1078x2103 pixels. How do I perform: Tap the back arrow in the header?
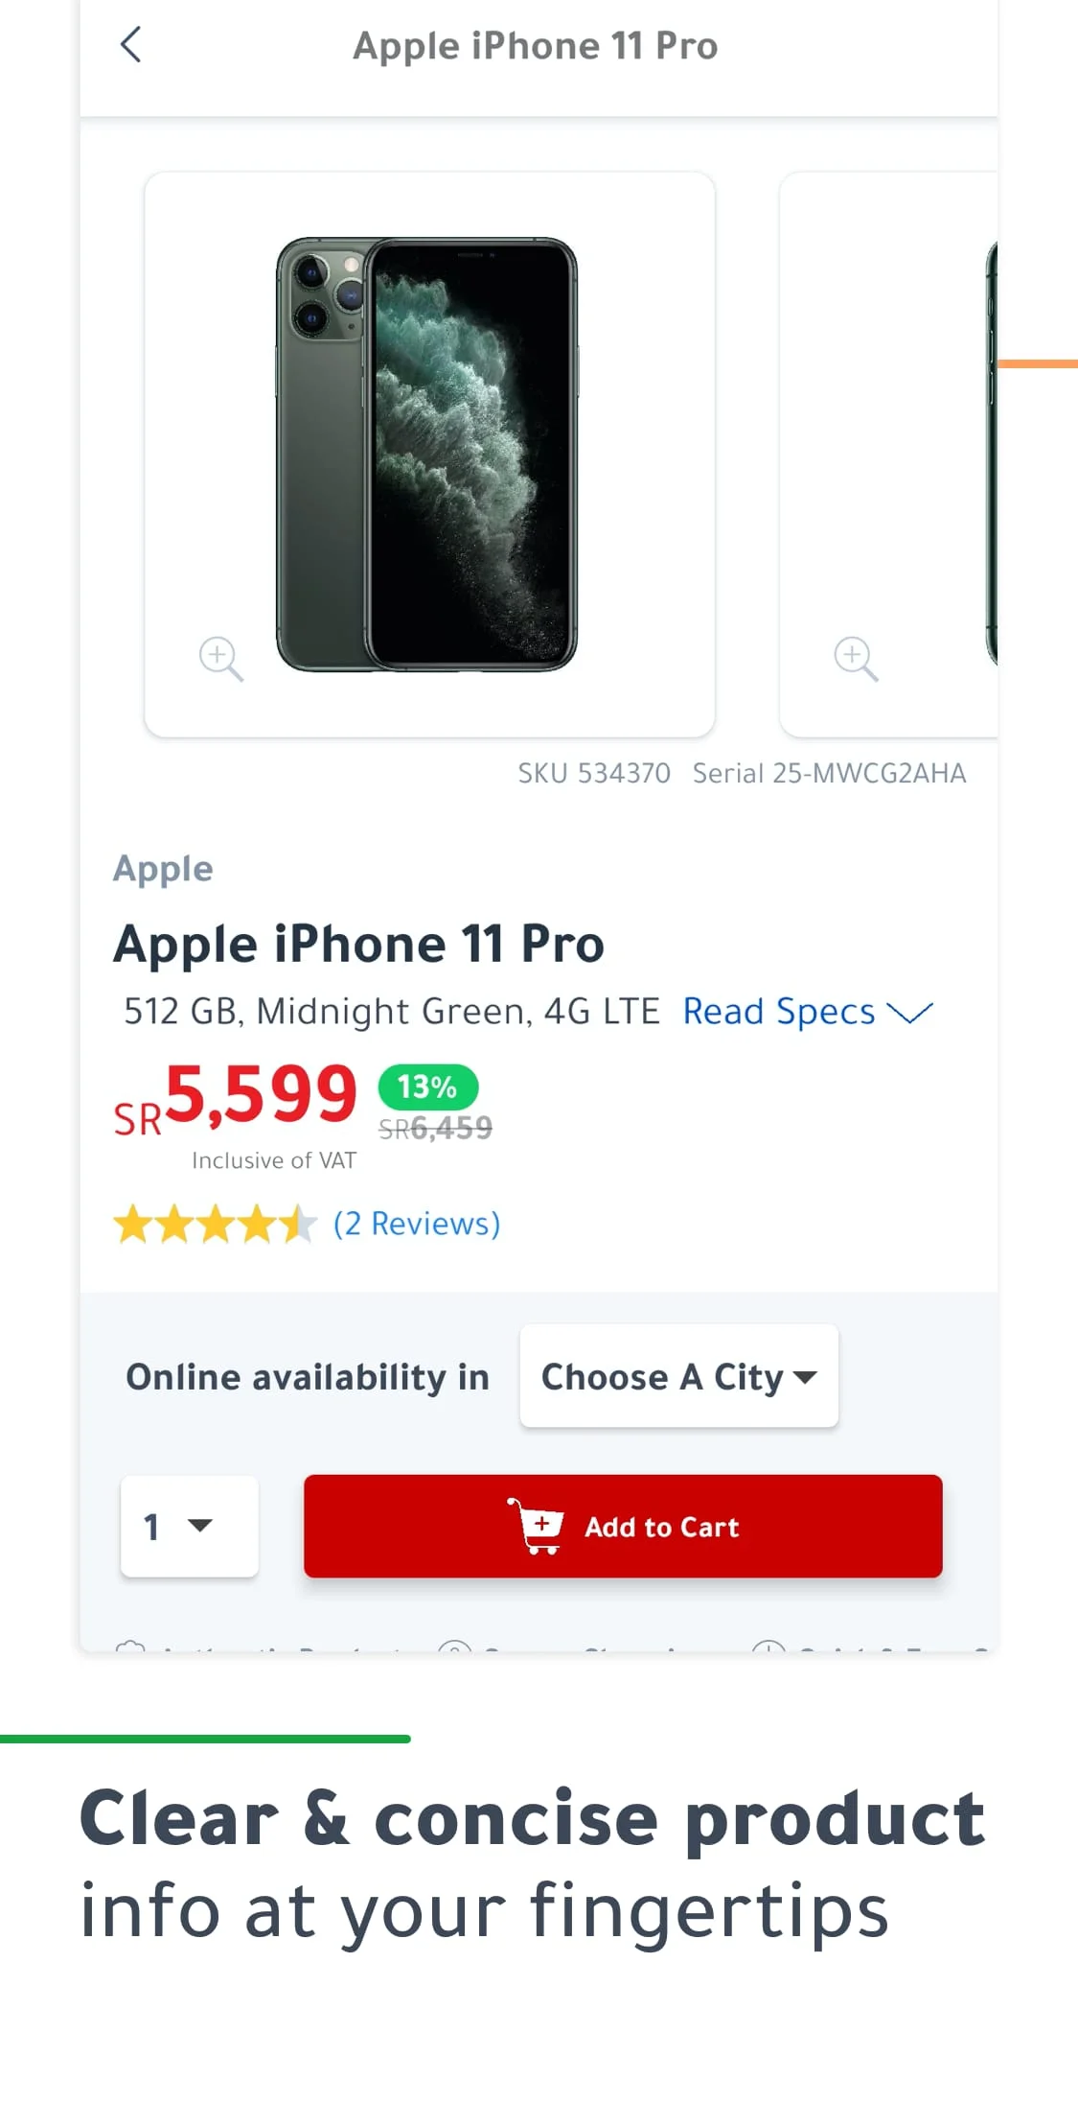tap(131, 45)
